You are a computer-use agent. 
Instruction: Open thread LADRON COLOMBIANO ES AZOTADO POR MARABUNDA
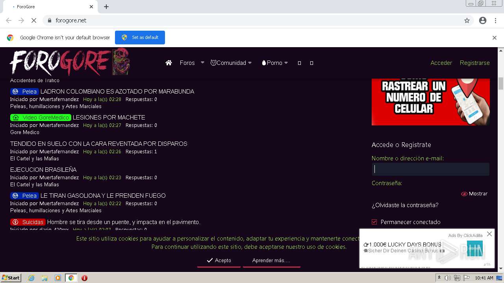(x=117, y=92)
